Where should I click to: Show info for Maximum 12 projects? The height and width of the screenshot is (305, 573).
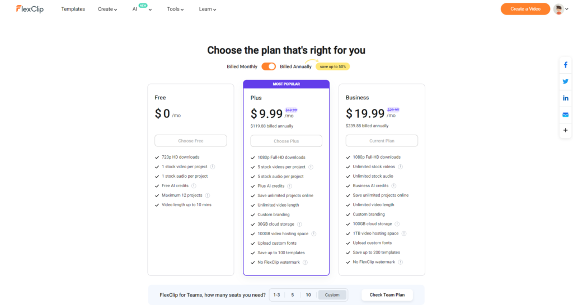point(207,196)
